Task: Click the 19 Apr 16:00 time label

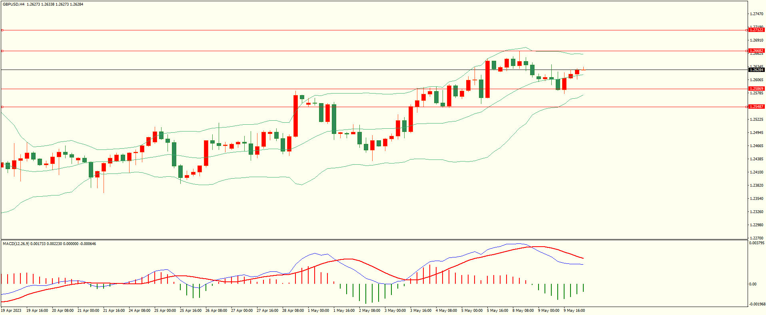Action: 37,311
